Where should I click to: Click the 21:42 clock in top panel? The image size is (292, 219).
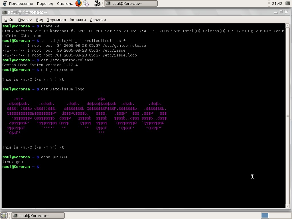click(277, 3)
